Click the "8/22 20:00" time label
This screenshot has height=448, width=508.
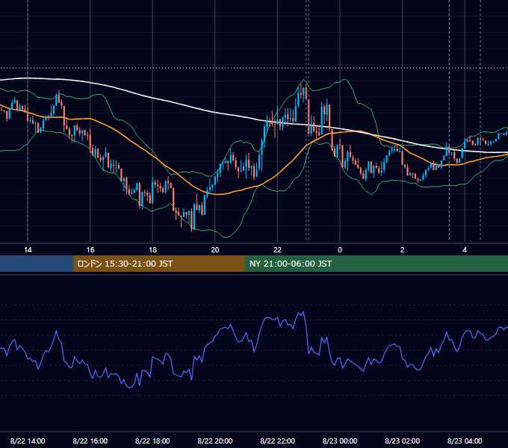[x=215, y=441]
